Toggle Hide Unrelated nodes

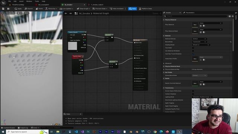pos(116,9)
